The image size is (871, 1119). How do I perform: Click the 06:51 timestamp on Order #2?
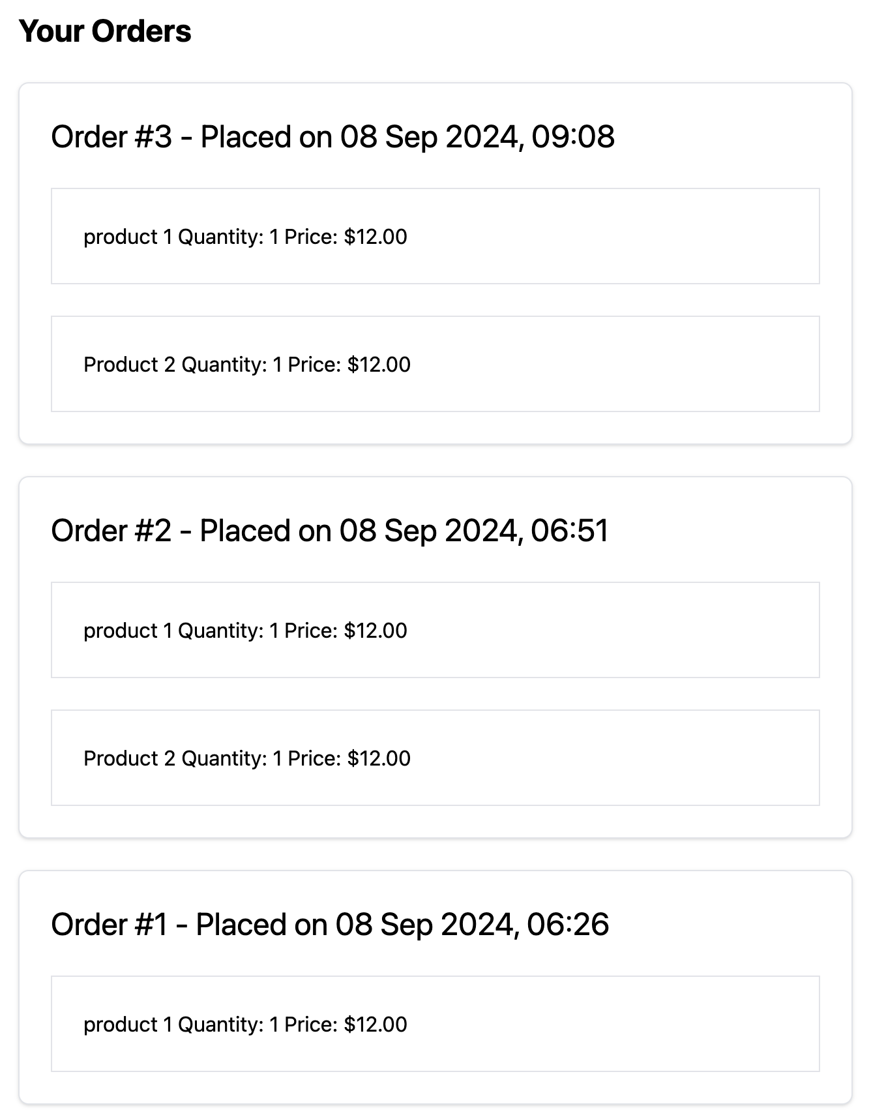click(x=569, y=531)
